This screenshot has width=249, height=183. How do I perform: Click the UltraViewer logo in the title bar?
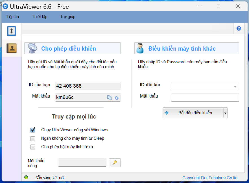pos(5,7)
